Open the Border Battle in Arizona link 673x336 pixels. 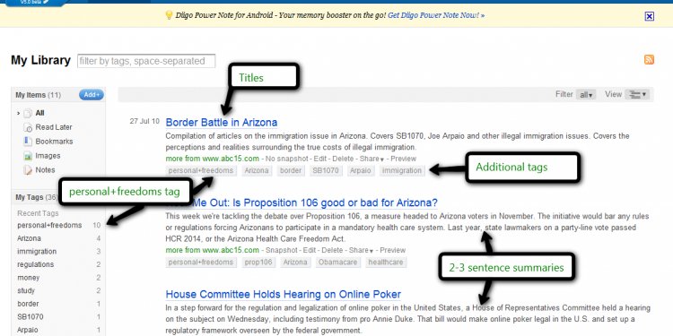222,122
